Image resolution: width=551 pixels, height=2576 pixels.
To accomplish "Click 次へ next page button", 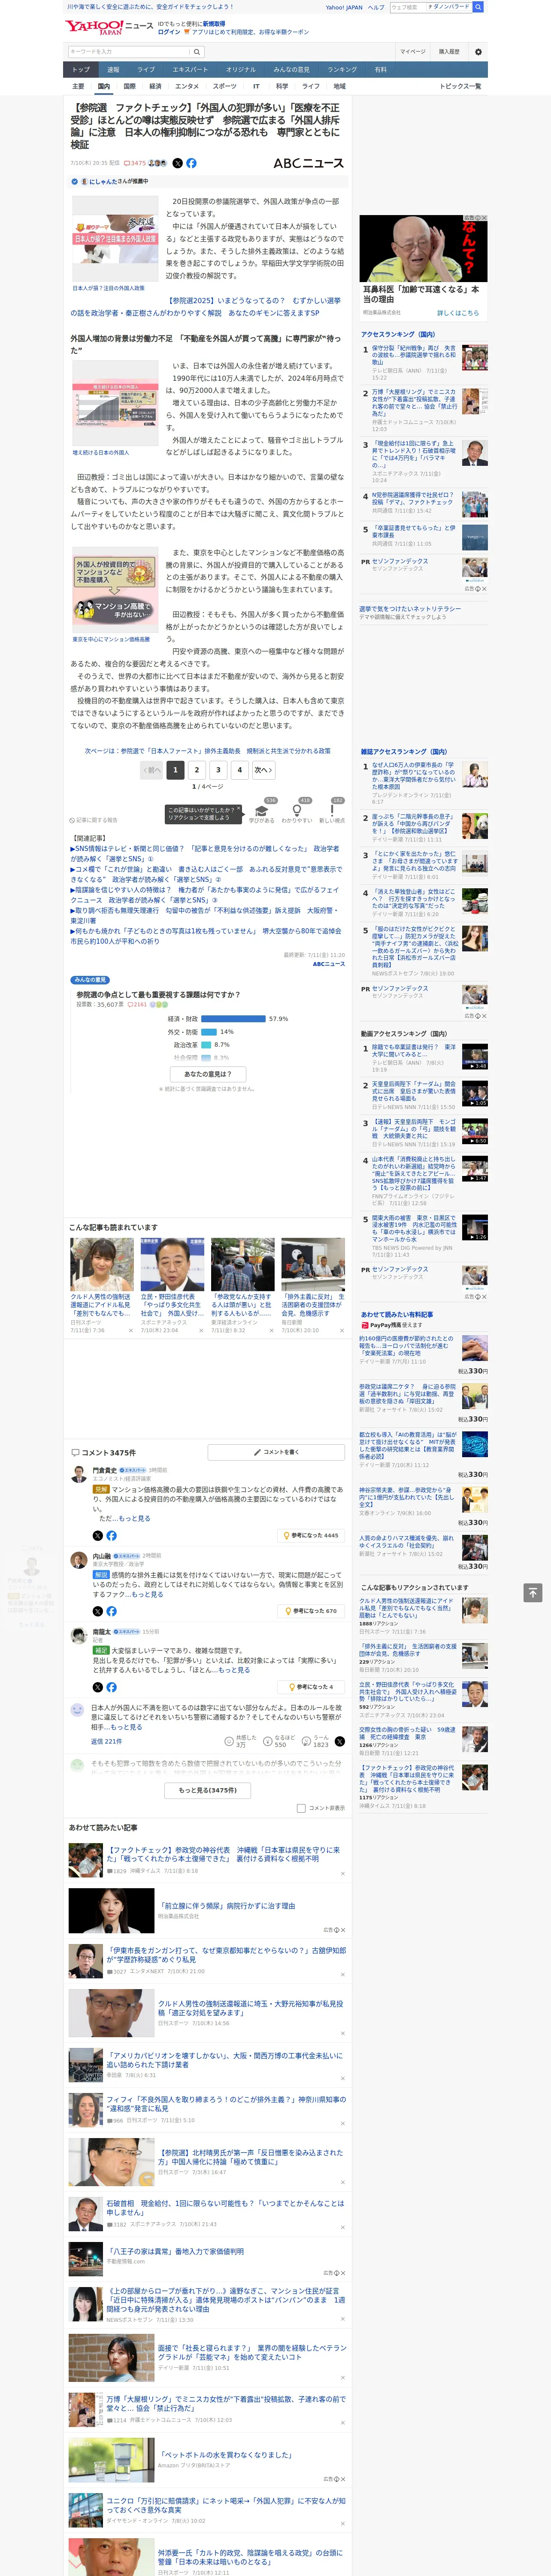I will coord(263,770).
